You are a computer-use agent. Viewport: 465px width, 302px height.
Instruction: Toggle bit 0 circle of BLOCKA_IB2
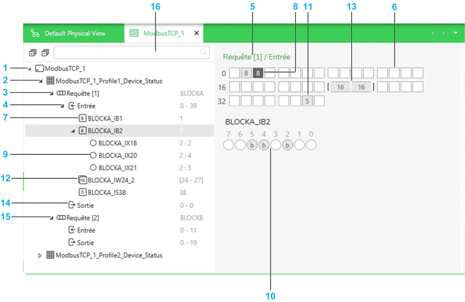tap(311, 145)
